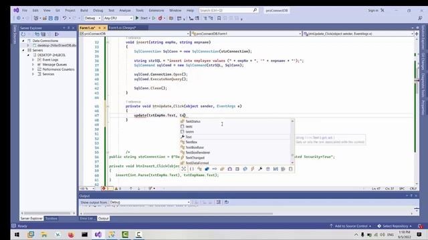The width and height of the screenshot is (428, 240).
Task: Click the Save icon in toolbar
Action: (x=51, y=18)
